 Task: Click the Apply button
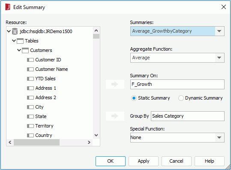tap(144, 161)
